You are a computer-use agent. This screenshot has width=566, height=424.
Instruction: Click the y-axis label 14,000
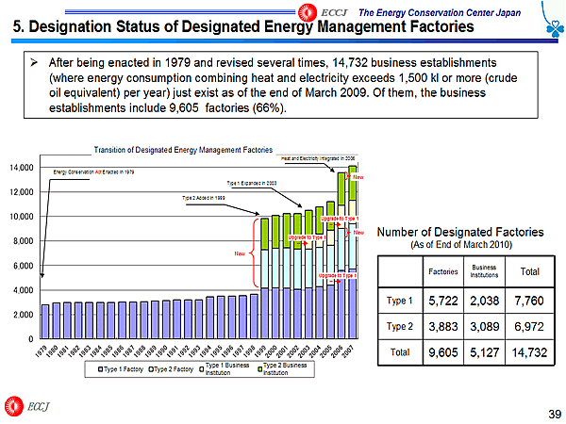[x=22, y=168]
